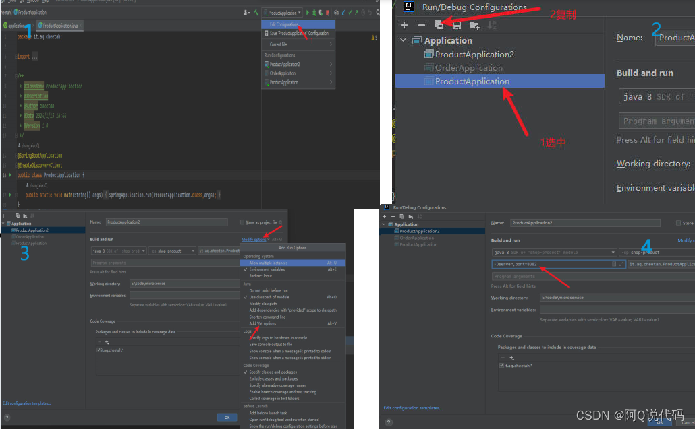Choose Save 'ProductApplication' Configuration

298,33
